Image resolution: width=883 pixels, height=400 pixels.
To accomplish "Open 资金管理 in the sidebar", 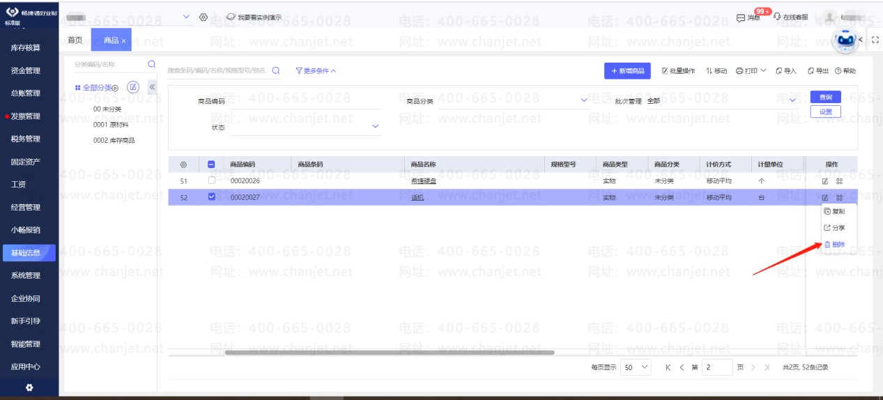I will coord(26,70).
